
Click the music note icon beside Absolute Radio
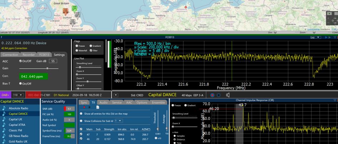(4, 108)
